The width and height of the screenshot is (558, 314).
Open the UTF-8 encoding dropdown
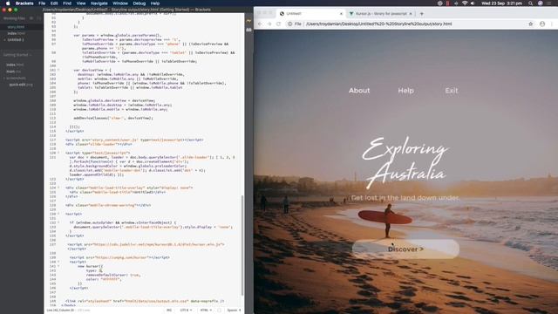pyautogui.click(x=186, y=311)
